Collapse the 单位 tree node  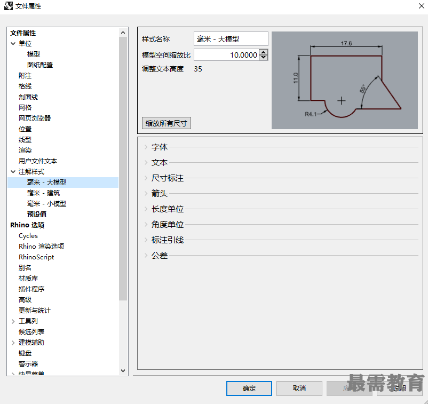click(x=13, y=43)
